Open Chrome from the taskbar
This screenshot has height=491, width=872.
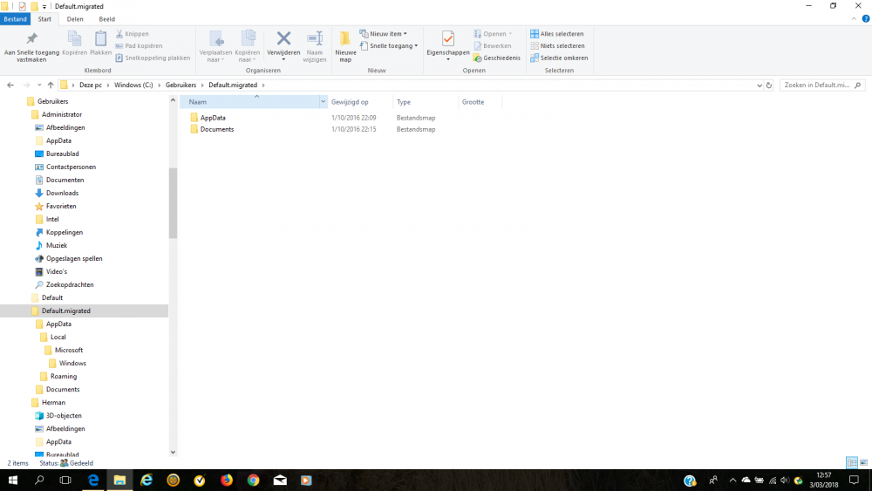253,481
